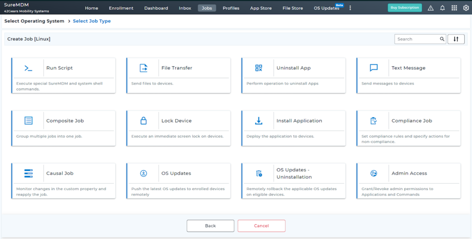Open the Profiles tab
This screenshot has height=239, width=472.
point(231,8)
